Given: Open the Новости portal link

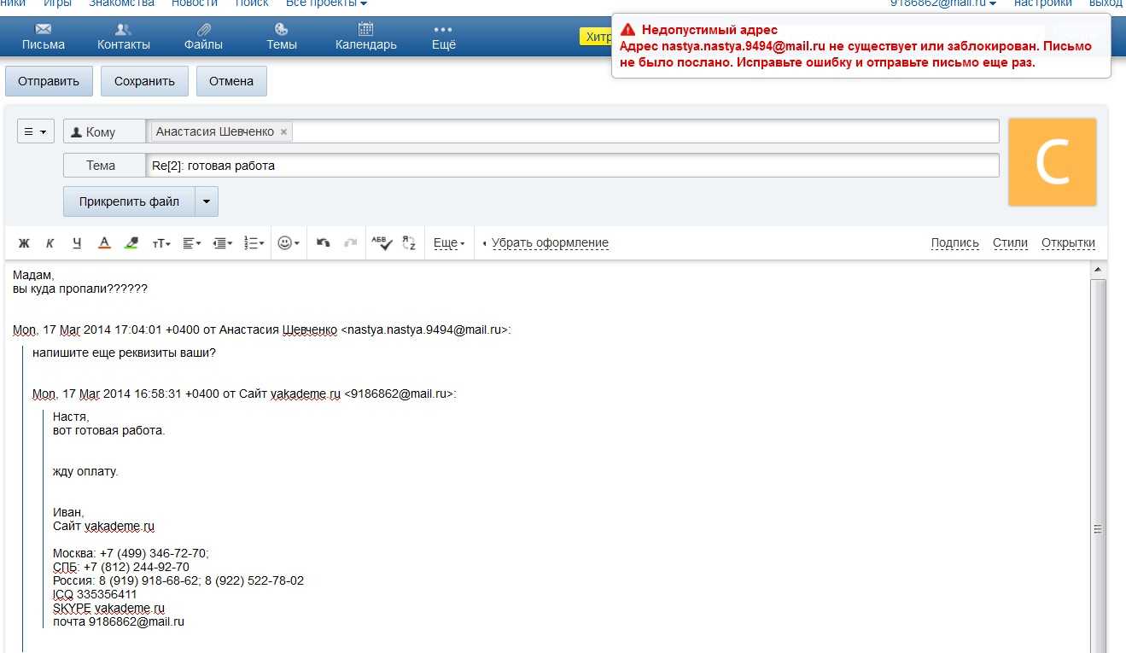Looking at the screenshot, I should 195,3.
